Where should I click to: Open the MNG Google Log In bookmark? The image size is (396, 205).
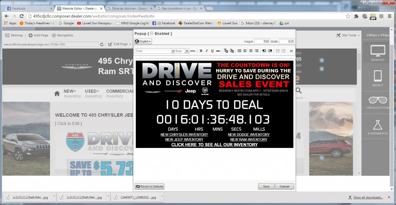132,23
